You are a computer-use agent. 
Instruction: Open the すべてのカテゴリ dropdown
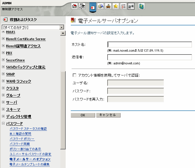pyautogui.click(x=62, y=27)
